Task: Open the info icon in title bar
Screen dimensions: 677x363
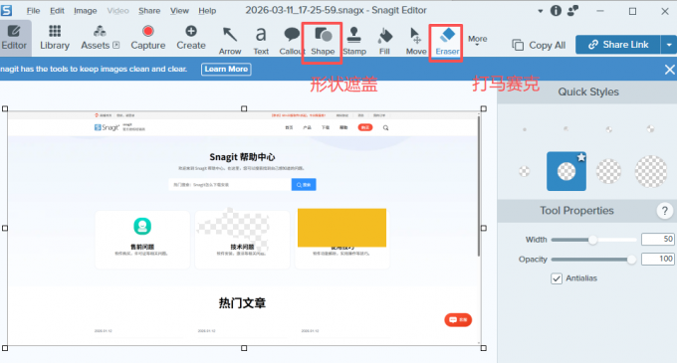Action: [x=556, y=10]
